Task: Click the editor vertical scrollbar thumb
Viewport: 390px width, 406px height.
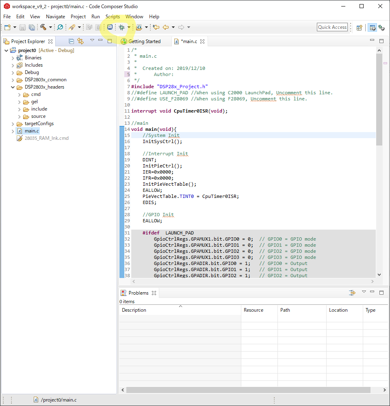Action: [379, 100]
